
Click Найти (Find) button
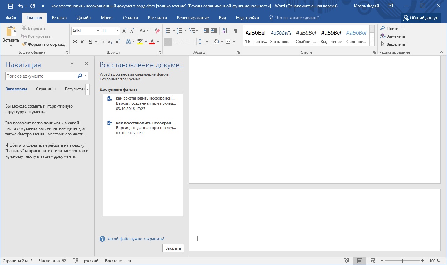click(390, 28)
